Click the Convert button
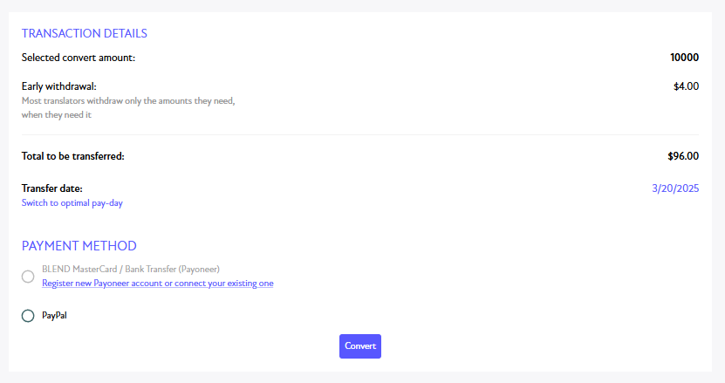Screen dimensions: 725x383 click(360, 346)
